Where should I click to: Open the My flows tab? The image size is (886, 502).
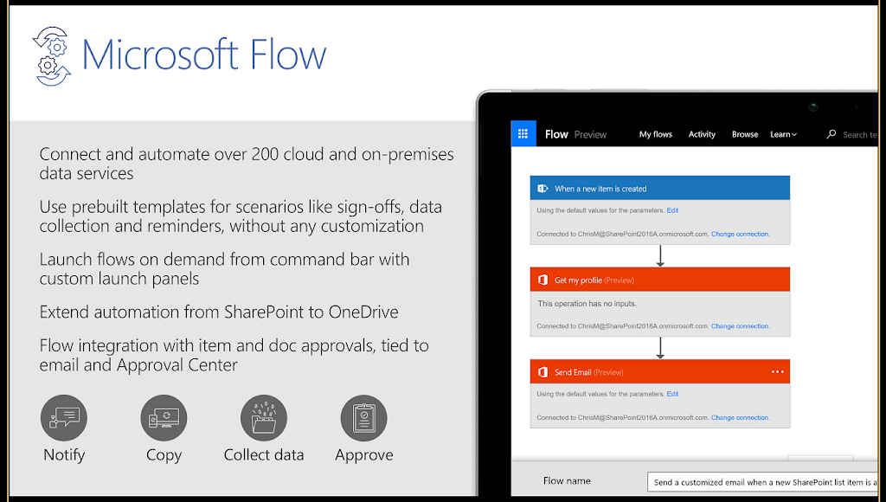656,134
